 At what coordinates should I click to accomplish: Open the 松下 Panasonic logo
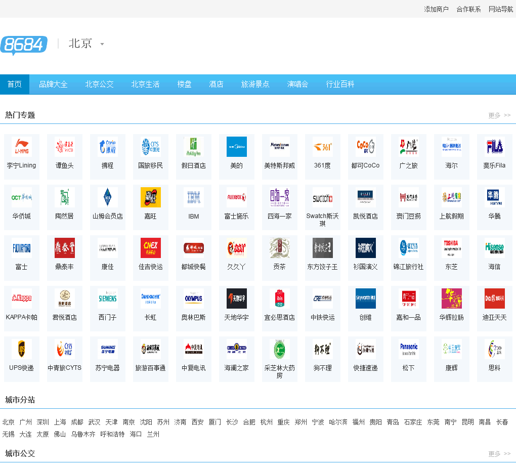tap(409, 349)
